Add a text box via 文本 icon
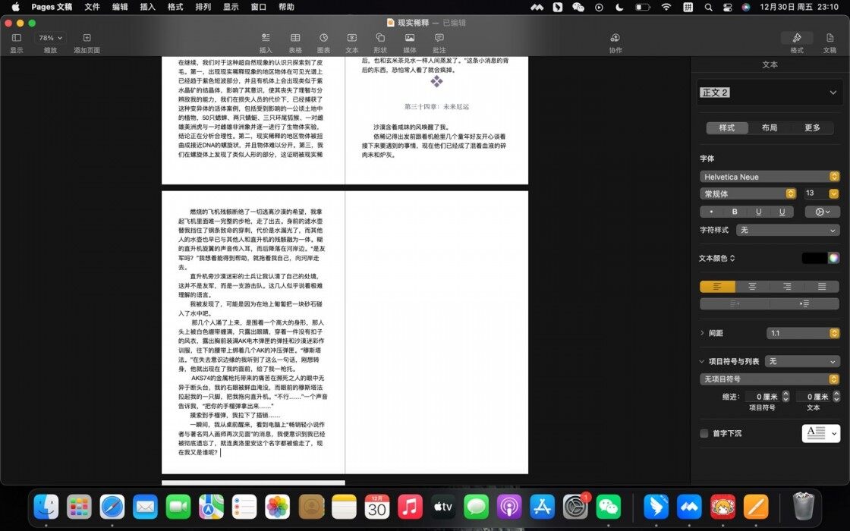Screen dimensions: 850x531 coord(352,38)
